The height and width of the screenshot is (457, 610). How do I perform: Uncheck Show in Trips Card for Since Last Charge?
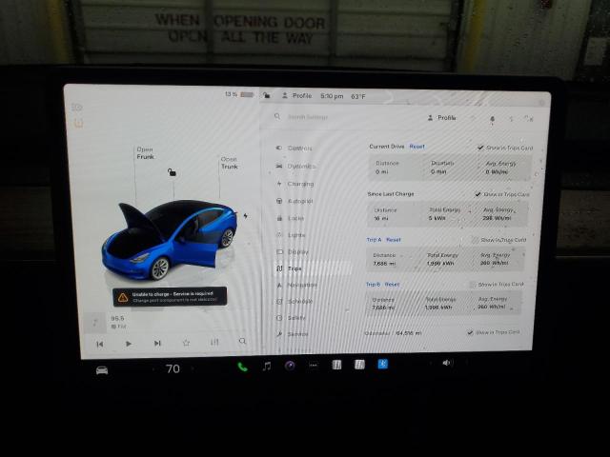point(478,194)
